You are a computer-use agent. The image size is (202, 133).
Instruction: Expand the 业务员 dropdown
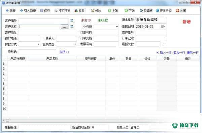click(117, 27)
